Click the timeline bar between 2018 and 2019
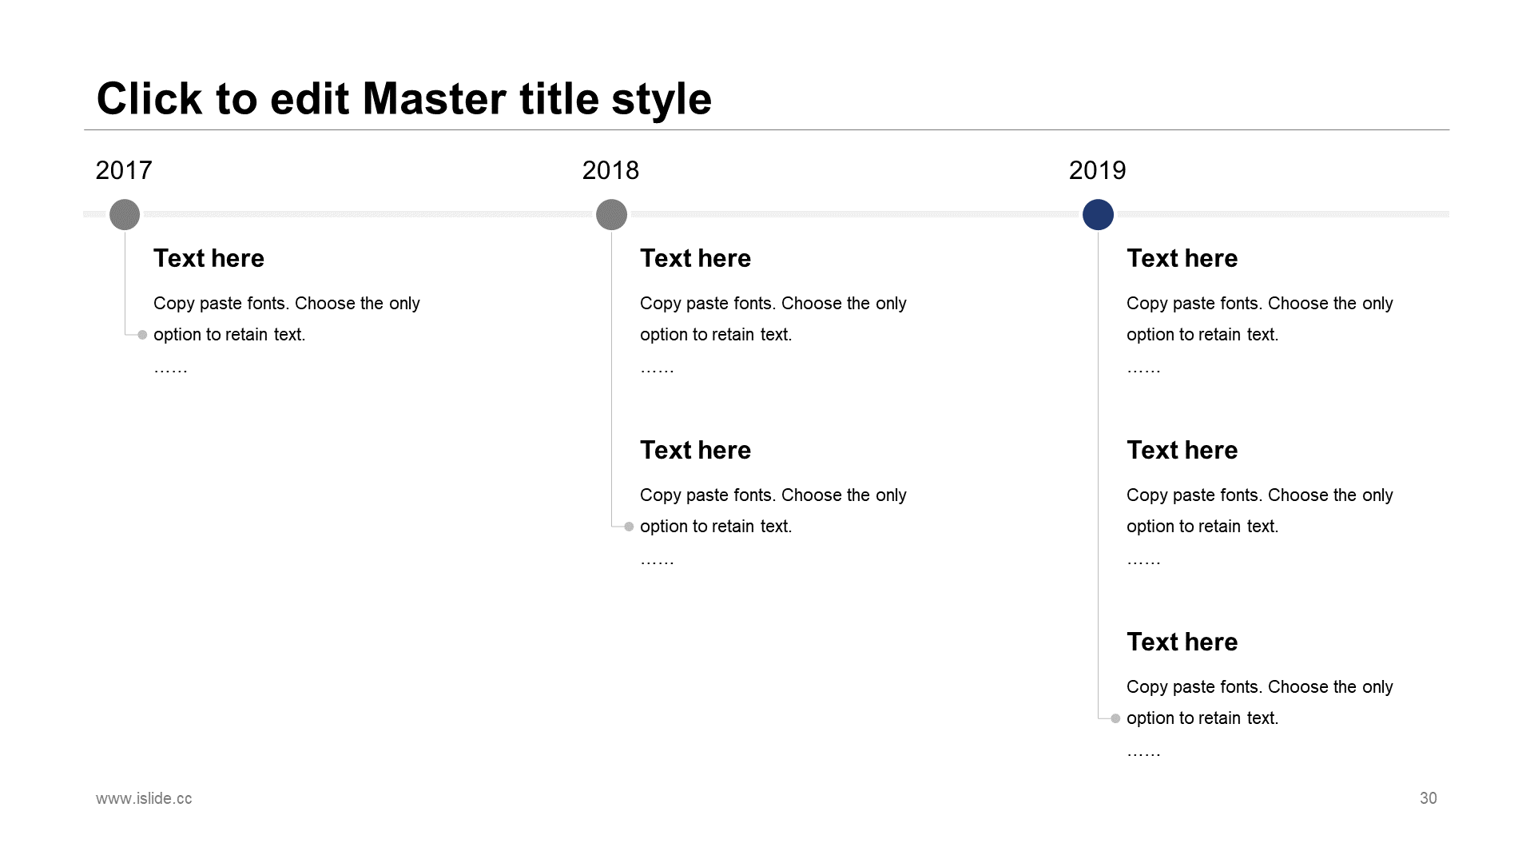 pyautogui.click(x=855, y=214)
